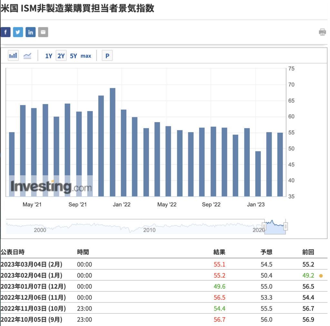This screenshot has width=330, height=326.
Task: Click the result value 56.5
Action: tap(219, 298)
